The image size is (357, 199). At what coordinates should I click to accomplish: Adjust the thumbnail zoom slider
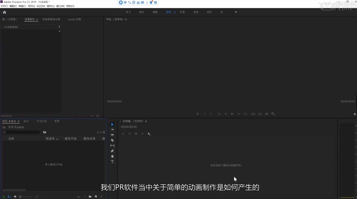pyautogui.click(x=20, y=197)
